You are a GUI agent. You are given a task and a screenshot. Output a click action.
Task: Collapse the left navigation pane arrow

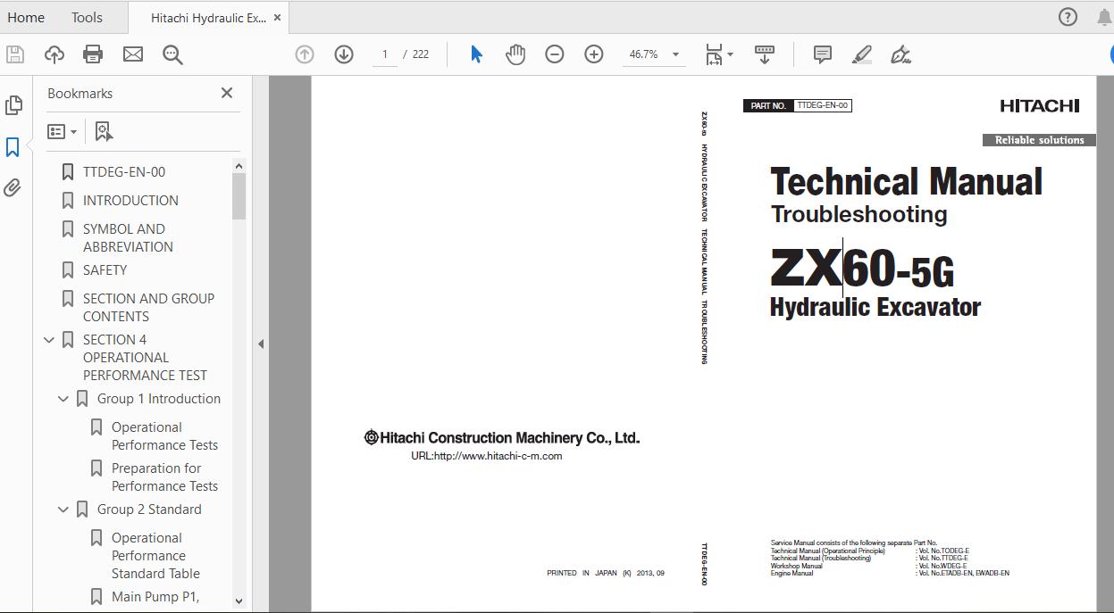261,344
